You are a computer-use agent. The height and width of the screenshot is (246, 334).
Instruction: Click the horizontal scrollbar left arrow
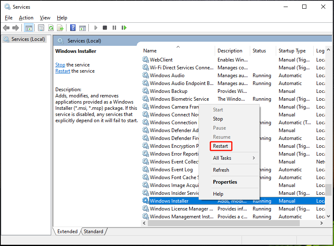pyautogui.click(x=144, y=223)
